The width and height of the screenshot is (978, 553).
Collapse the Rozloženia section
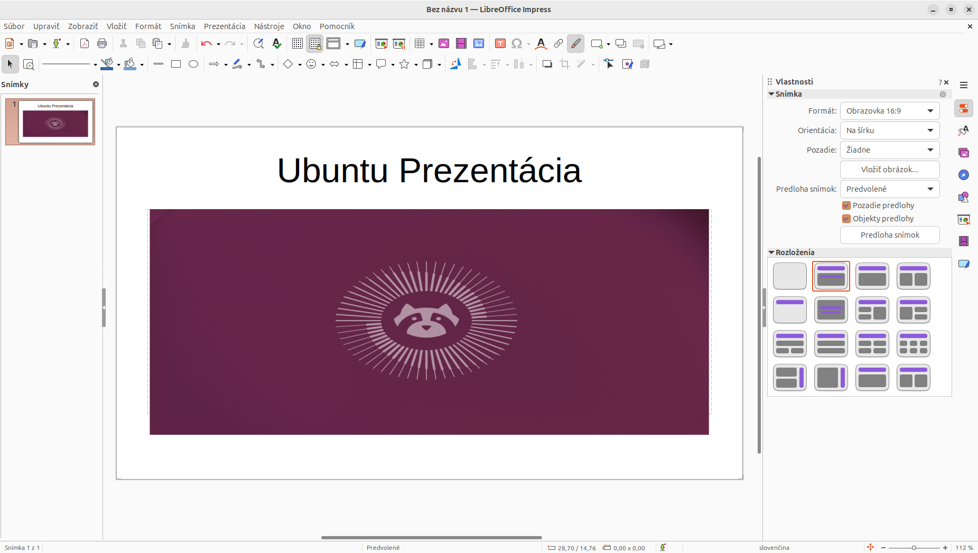point(771,252)
